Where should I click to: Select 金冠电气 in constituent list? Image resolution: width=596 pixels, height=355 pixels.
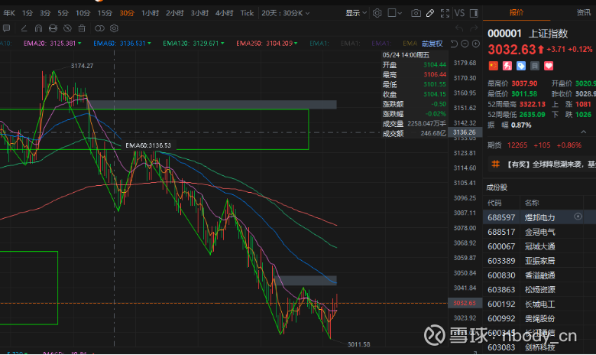tap(539, 232)
